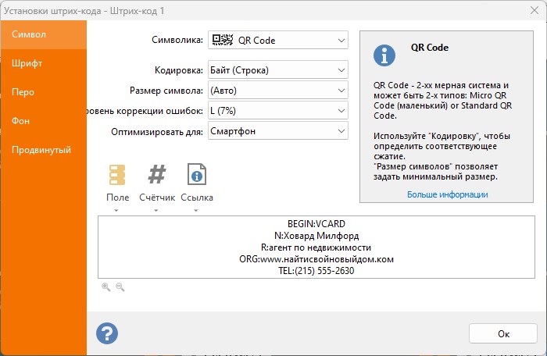
Task: Click the BEGIN:VCARD line in the data box
Action: [x=316, y=224]
